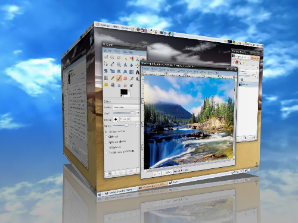Select the Ellipse Select tool
The width and height of the screenshot is (298, 223).
click(x=112, y=57)
